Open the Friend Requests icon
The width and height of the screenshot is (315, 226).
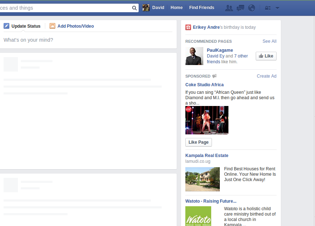click(x=229, y=8)
